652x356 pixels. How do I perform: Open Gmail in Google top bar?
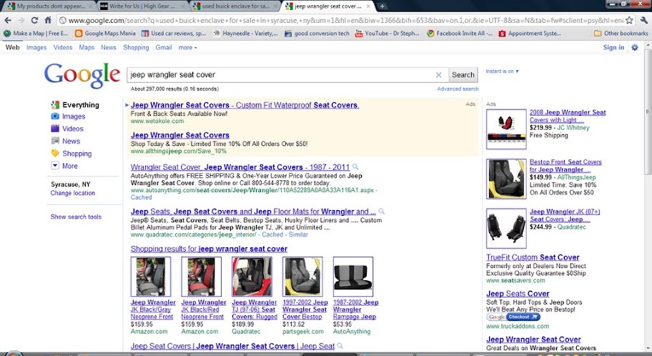[x=164, y=47]
